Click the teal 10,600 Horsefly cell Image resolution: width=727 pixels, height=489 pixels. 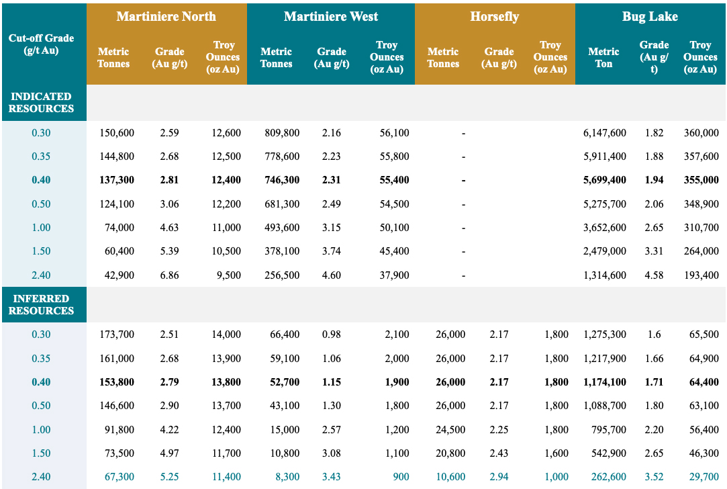click(x=450, y=477)
